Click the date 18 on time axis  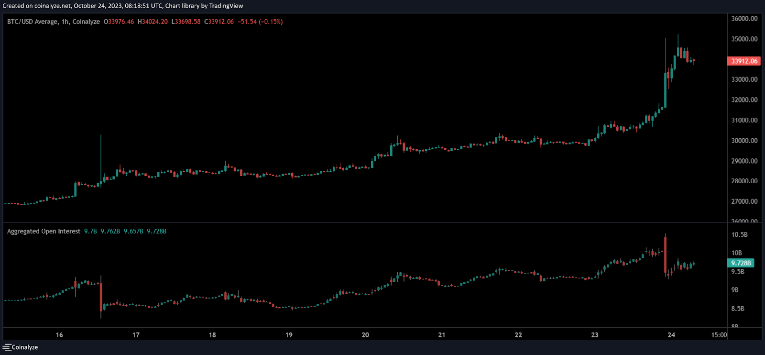[x=212, y=335]
